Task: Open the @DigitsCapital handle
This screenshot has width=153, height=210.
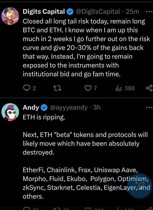Action: tap(98, 12)
